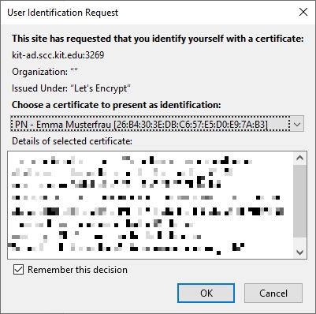Click the Issued Under "Let's Encrypt" text
Image resolution: width=316 pixels, height=314 pixels.
coord(71,88)
